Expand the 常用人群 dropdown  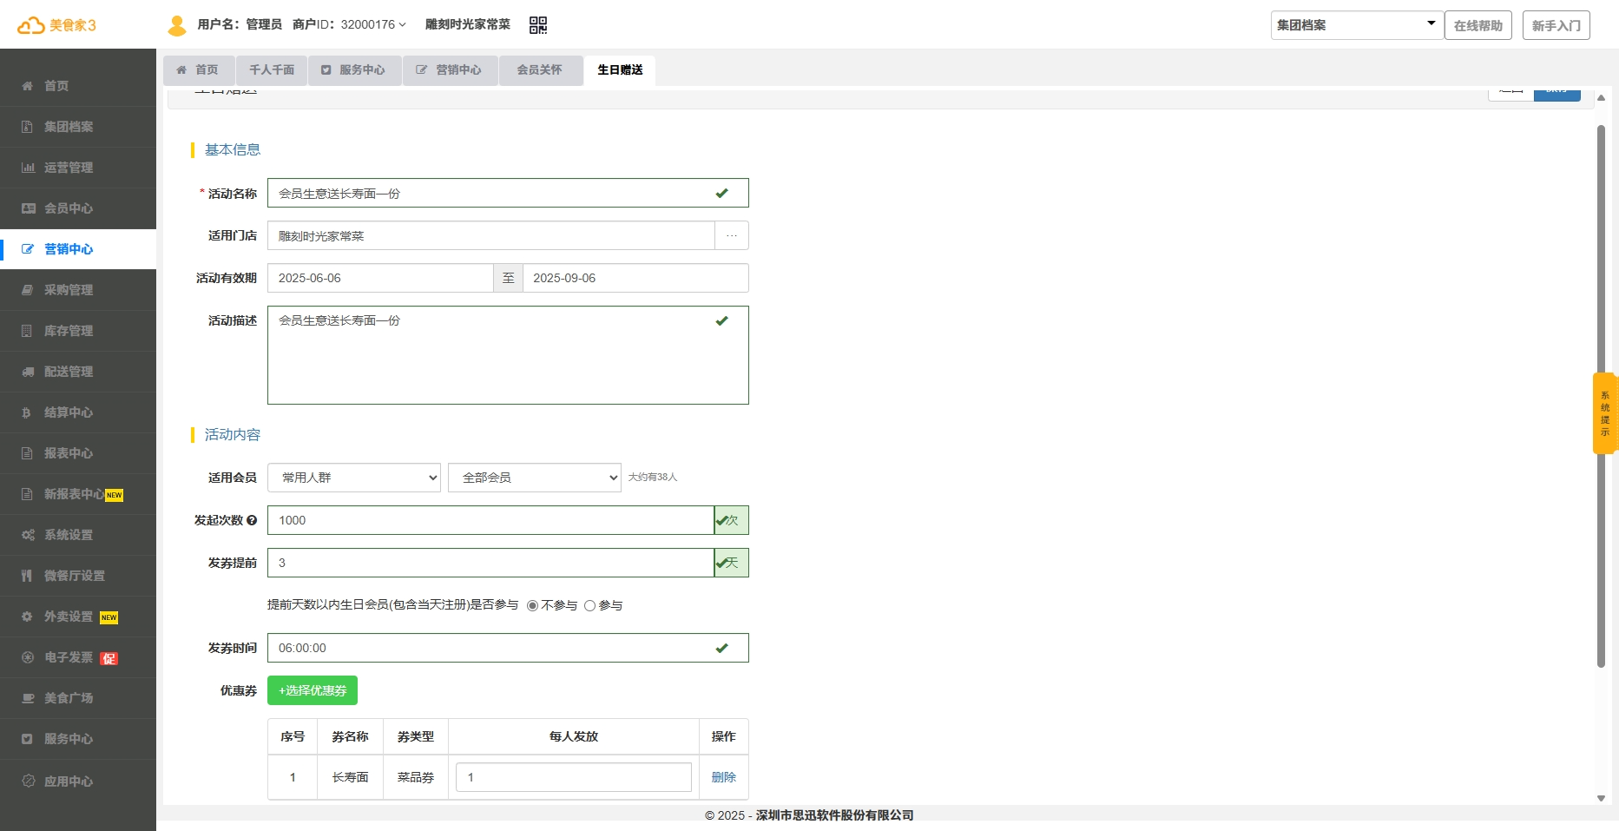click(354, 478)
